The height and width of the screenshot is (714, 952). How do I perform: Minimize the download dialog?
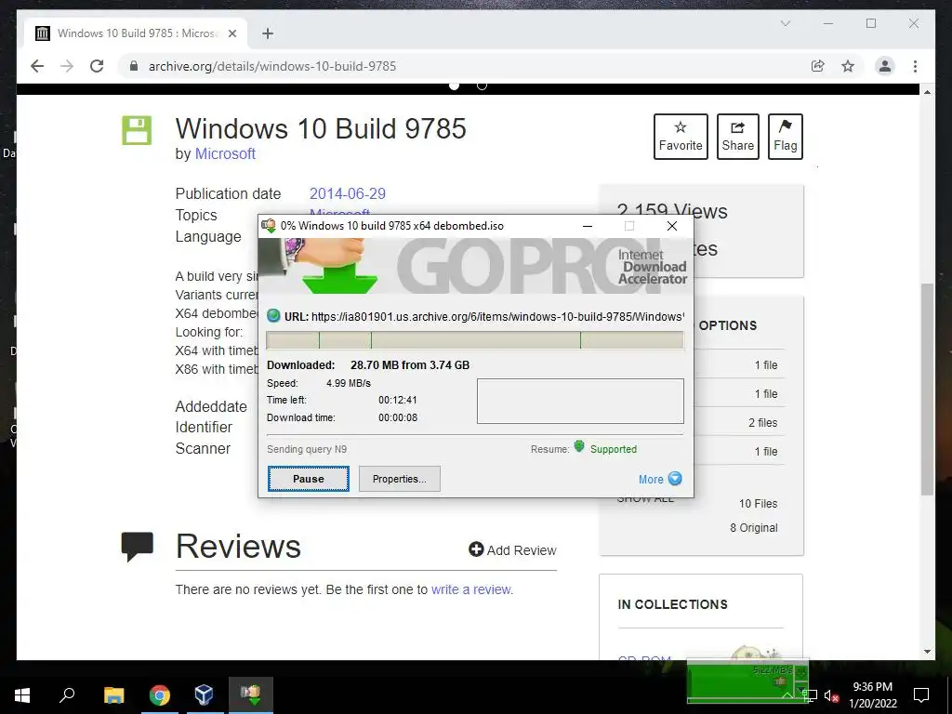tap(588, 226)
